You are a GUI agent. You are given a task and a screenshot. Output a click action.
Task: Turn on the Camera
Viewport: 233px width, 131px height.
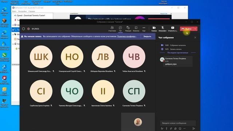click(x=154, y=29)
